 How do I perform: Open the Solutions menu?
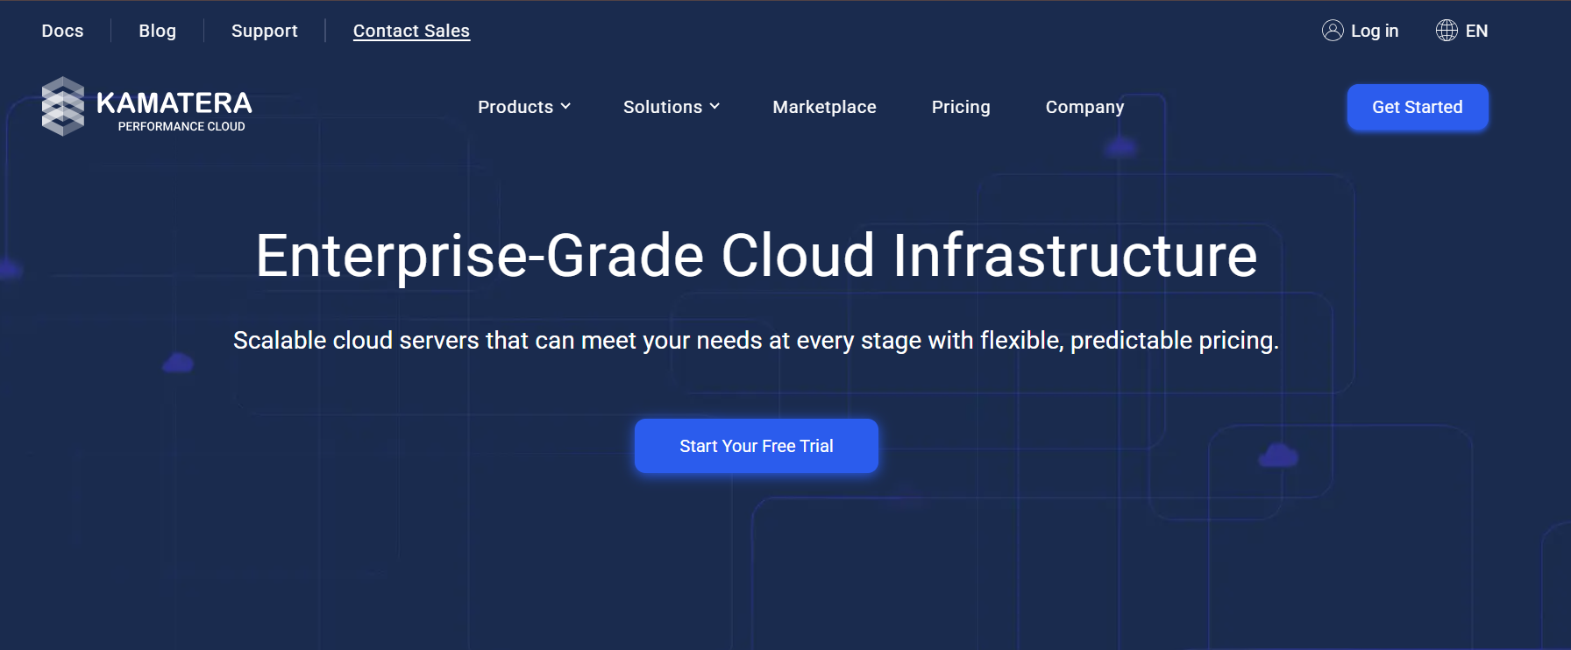[x=672, y=107]
